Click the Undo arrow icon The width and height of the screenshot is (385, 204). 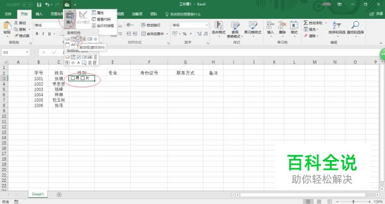tap(47, 4)
